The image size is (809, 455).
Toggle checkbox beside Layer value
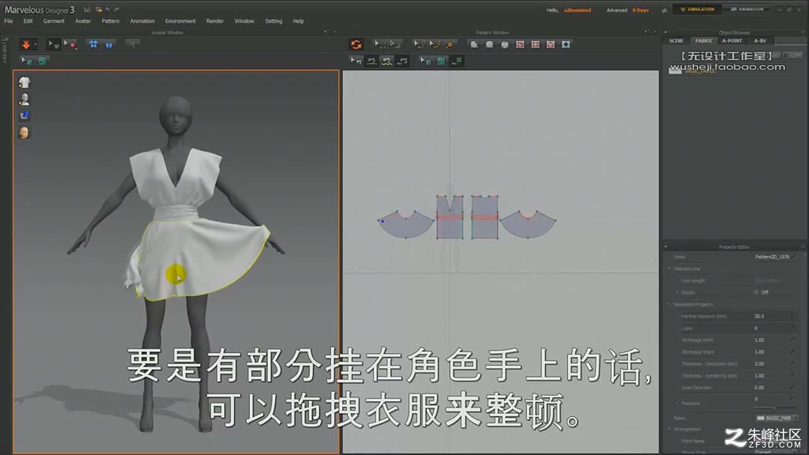[x=793, y=328]
